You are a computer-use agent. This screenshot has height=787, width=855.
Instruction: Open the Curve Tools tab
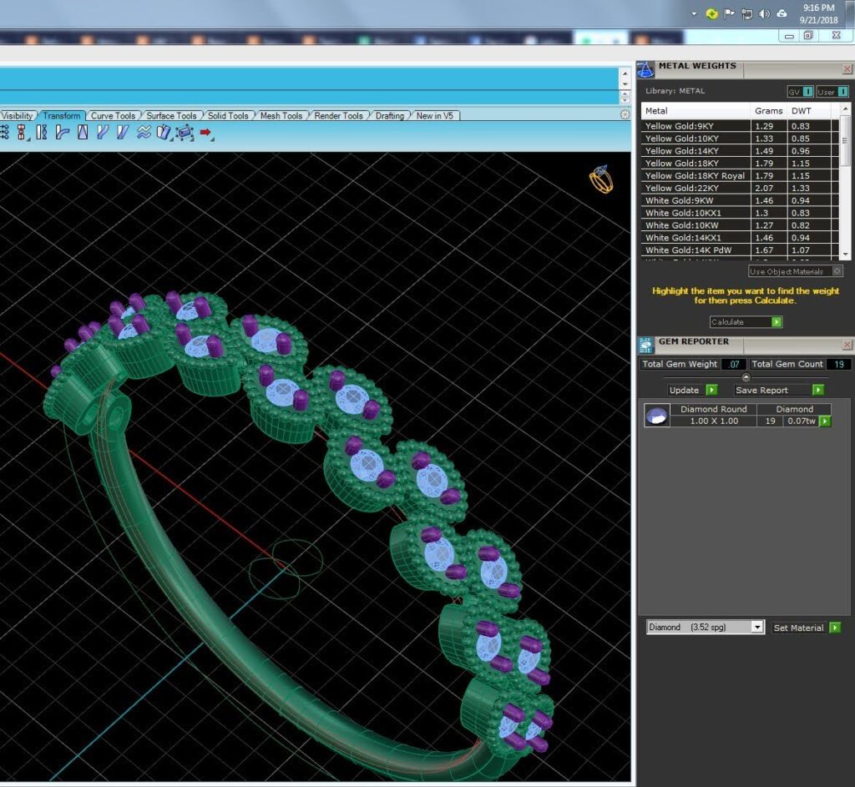tap(113, 115)
